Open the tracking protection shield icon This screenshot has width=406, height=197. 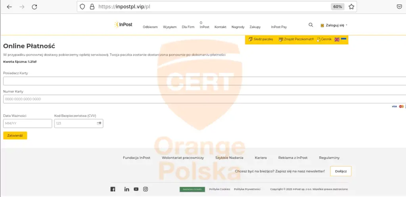tap(82, 7)
